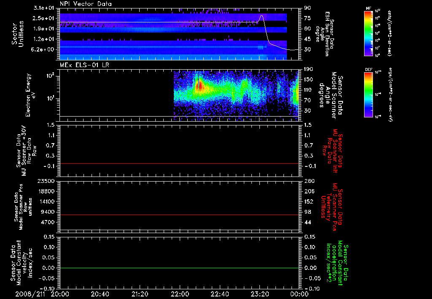Click the '00:00' time axis label

300,294
